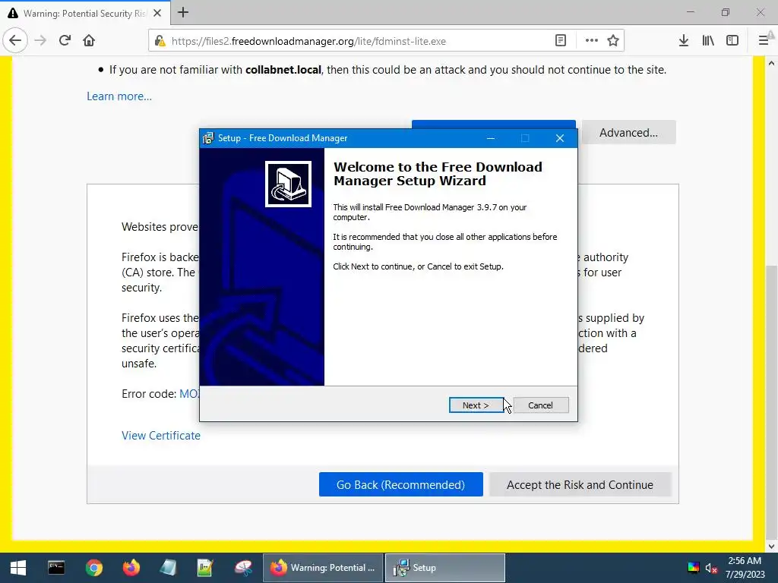778x583 pixels.
Task: Click Accept the Risk and Continue
Action: [x=580, y=484]
